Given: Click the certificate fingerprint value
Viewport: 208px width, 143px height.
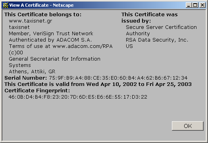Looking at the screenshot, I should pyautogui.click(x=78, y=97).
